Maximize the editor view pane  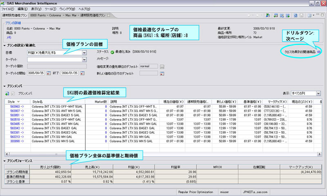(x=322, y=15)
